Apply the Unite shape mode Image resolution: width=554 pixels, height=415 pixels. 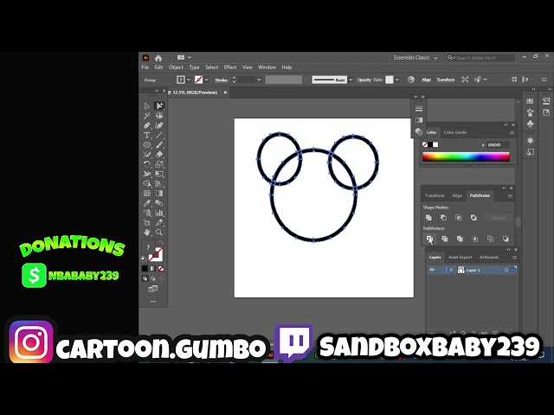(428, 218)
